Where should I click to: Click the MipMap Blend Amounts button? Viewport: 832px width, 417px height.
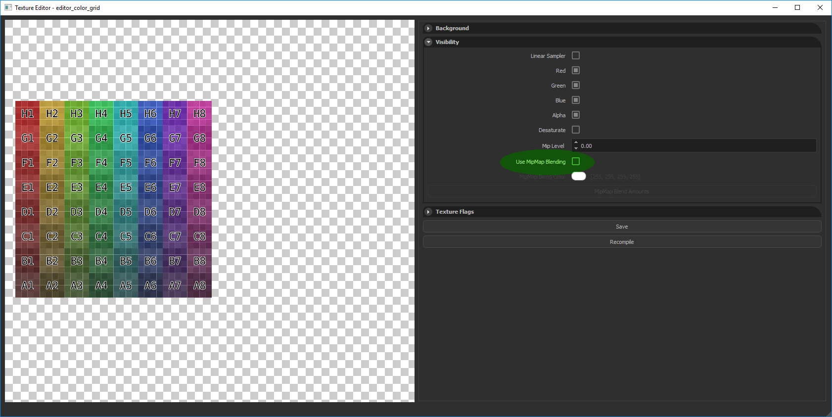(x=622, y=191)
